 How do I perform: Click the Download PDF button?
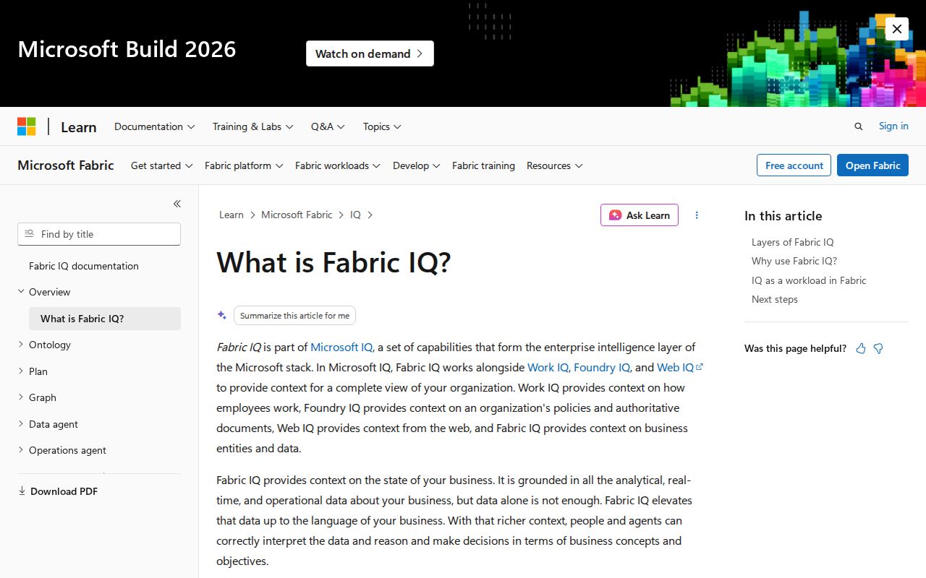point(58,491)
